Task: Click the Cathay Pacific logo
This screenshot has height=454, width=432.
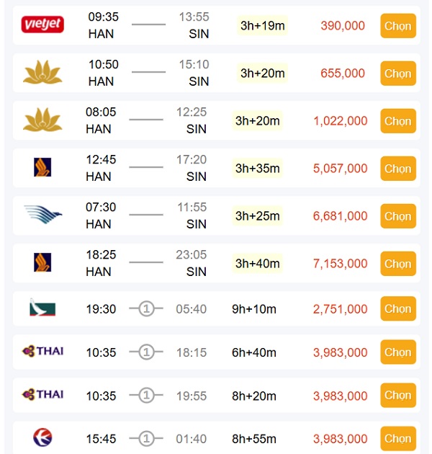Action: pos(43,309)
